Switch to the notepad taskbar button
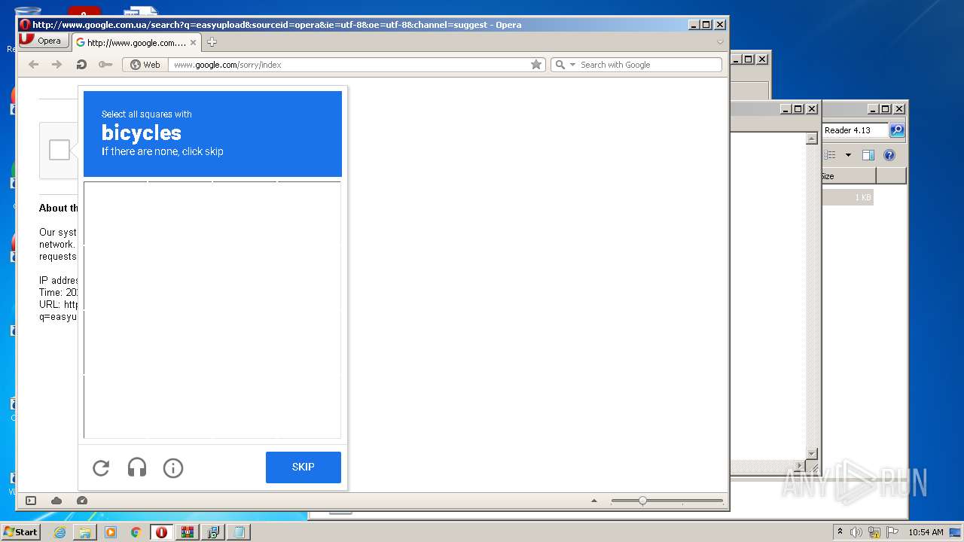 239,532
